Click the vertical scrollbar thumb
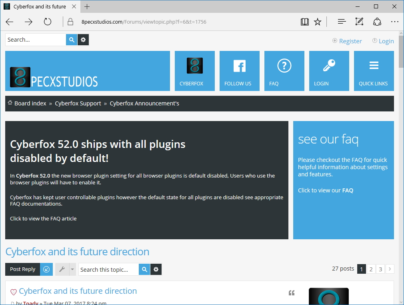 (401, 52)
